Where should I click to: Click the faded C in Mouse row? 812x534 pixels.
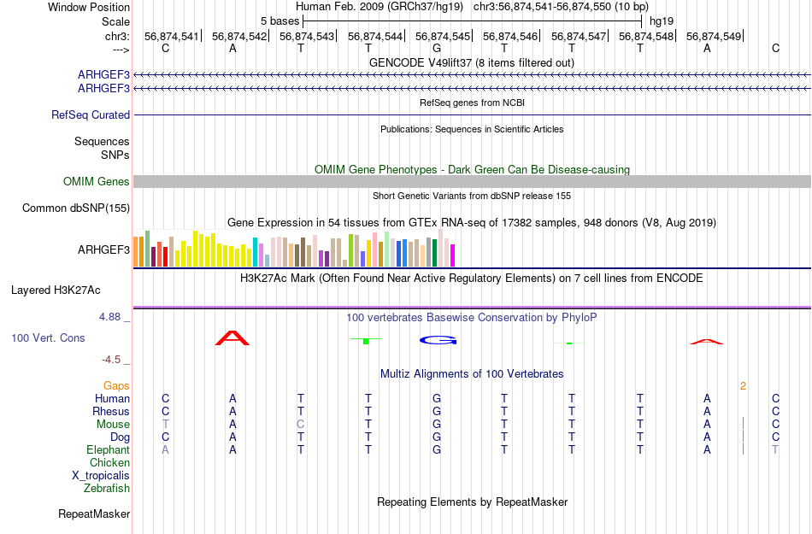pos(300,425)
